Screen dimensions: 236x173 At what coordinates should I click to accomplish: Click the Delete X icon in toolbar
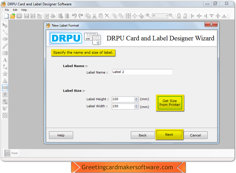[107, 16]
